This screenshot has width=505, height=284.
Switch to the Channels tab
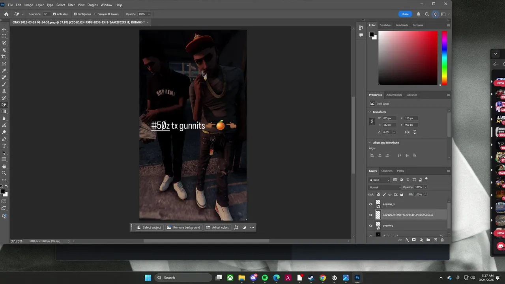pyautogui.click(x=387, y=171)
